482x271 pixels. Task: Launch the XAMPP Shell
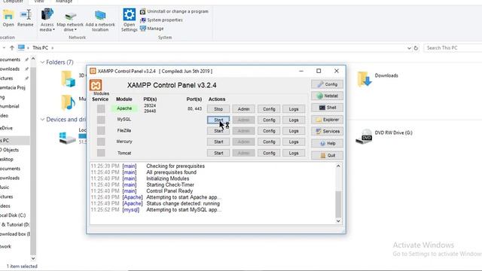327,108
